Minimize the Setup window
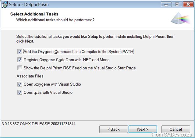Viewport: 195px width, 138px height. pyautogui.click(x=166, y=5)
